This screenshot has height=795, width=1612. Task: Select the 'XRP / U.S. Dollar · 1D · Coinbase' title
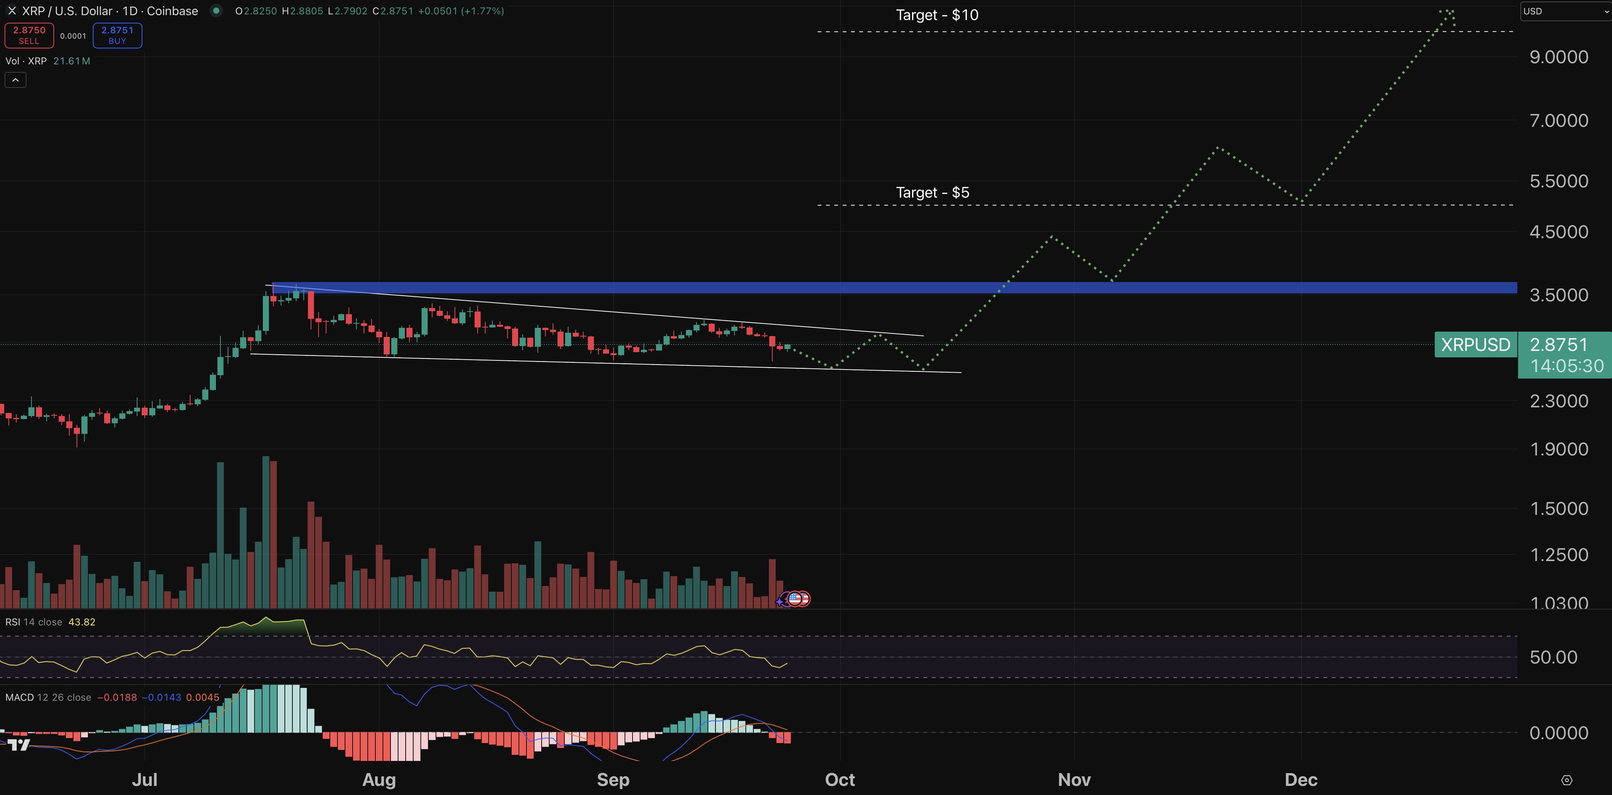click(109, 11)
